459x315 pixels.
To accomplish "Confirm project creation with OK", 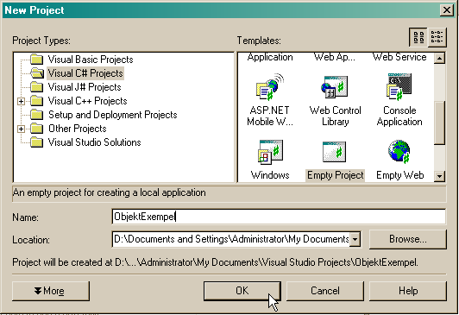I will (242, 291).
